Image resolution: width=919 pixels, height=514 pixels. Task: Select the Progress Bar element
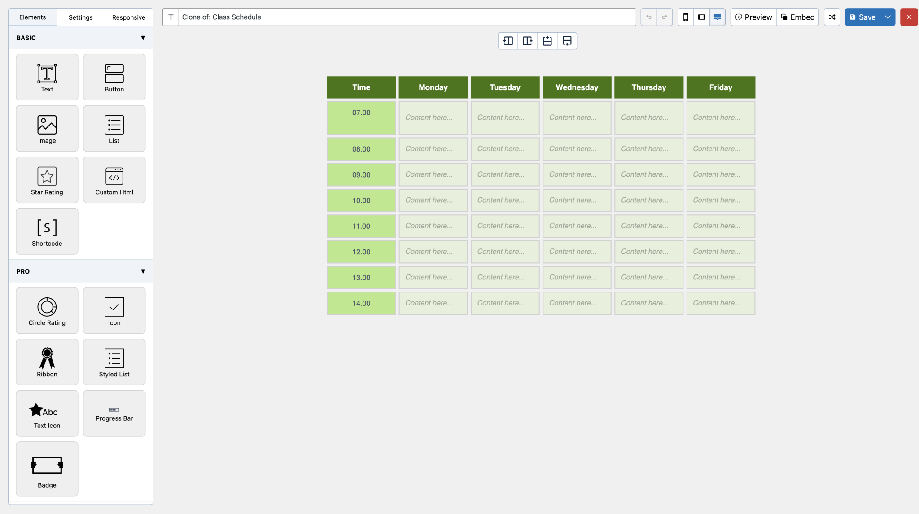coord(114,413)
